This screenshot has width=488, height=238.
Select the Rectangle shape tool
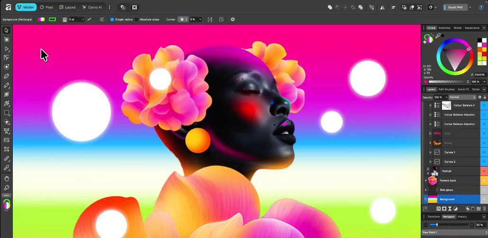point(7,113)
